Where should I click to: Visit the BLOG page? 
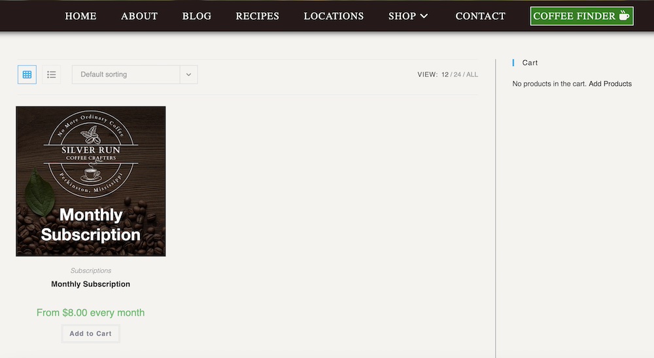[x=196, y=16]
